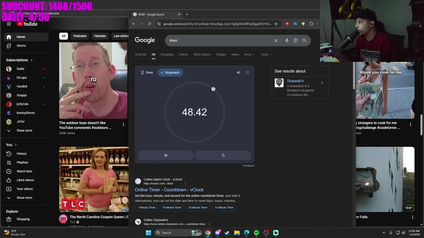Viewport: 424px width, 238px height.
Task: Open KnottyShorts channel subscription
Action: coord(26,113)
